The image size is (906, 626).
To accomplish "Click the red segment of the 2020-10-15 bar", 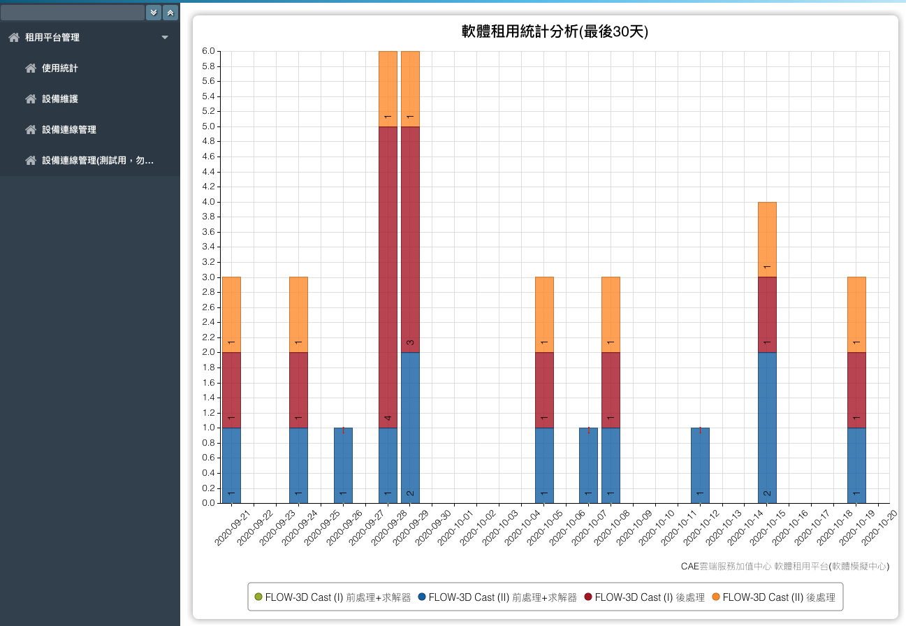I will point(767,314).
